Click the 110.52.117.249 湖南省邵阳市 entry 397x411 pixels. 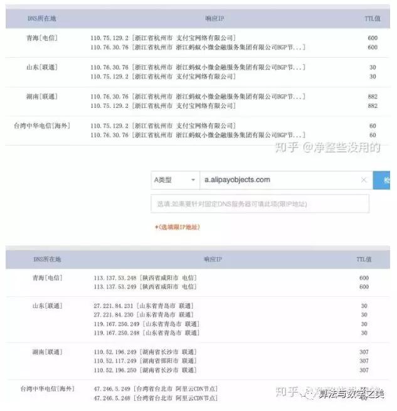tap(145, 361)
